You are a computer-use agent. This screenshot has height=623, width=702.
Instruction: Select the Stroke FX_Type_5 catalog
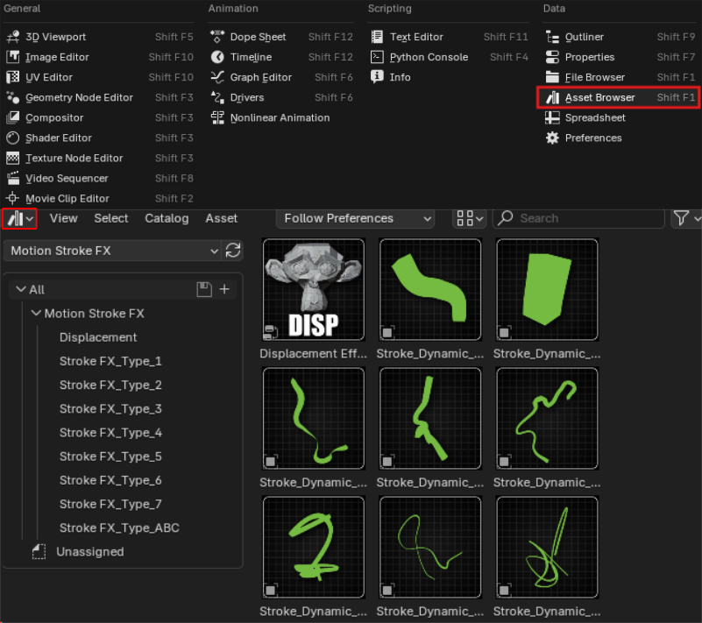[x=110, y=457]
